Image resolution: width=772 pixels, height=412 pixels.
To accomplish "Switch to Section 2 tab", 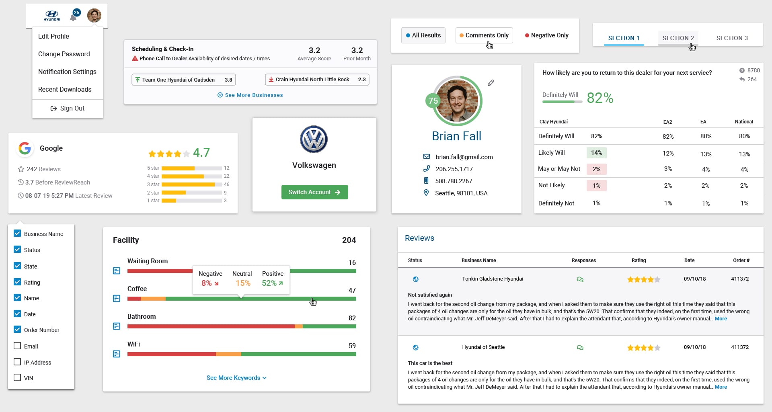I will (x=678, y=38).
